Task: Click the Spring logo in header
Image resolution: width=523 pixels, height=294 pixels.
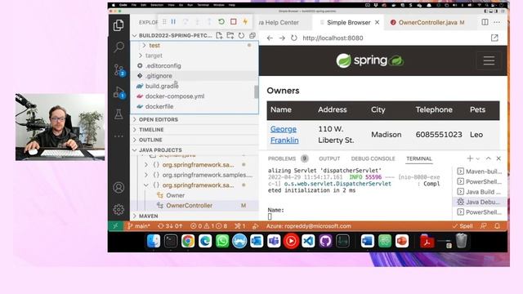Action: click(x=370, y=60)
